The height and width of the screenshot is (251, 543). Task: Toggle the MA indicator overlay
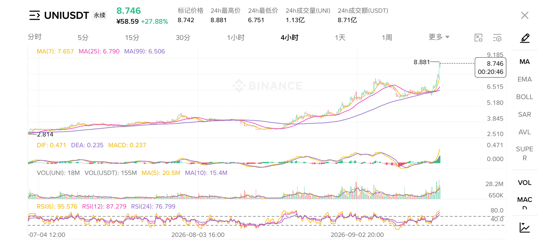525,62
